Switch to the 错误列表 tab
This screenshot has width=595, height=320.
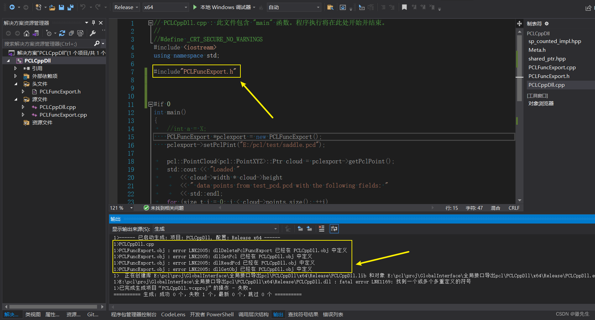333,314
